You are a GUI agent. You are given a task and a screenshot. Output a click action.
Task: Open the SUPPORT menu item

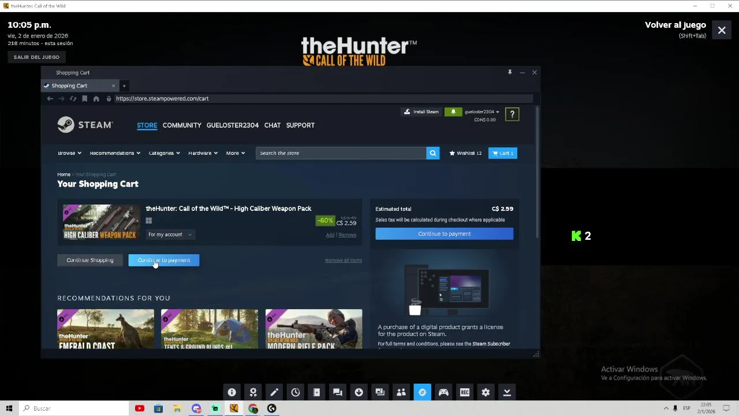point(300,125)
